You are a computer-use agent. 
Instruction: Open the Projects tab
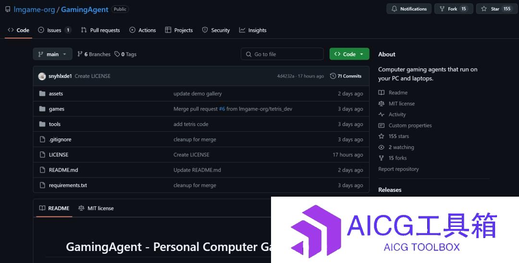179,30
